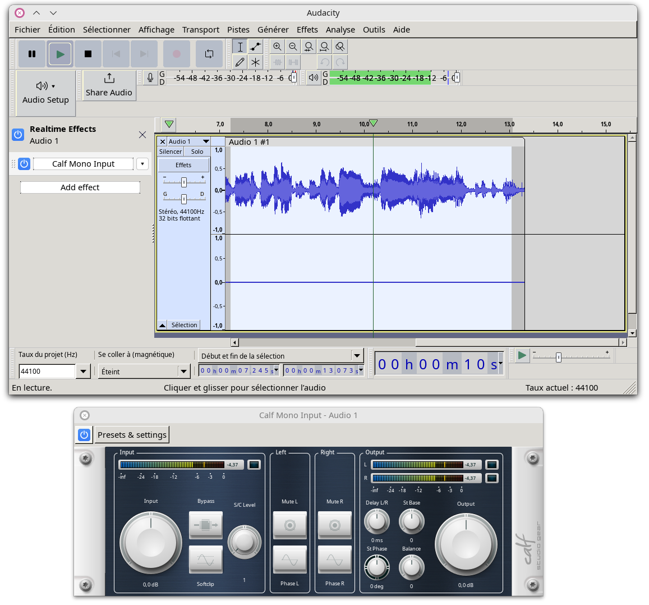
Task: Click the Trim audio outside selection icon
Action: click(277, 62)
